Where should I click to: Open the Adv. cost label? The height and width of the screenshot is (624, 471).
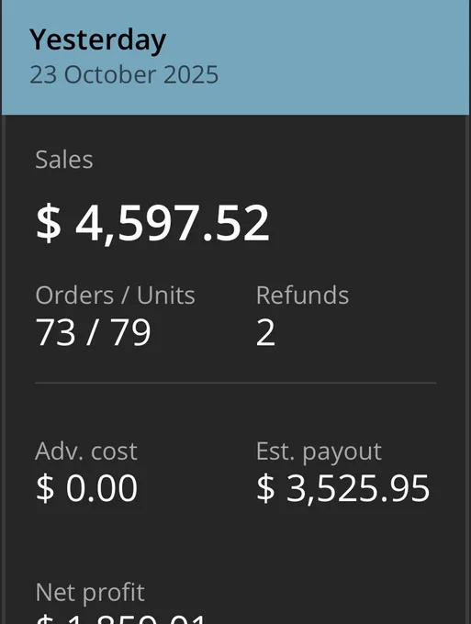86,451
